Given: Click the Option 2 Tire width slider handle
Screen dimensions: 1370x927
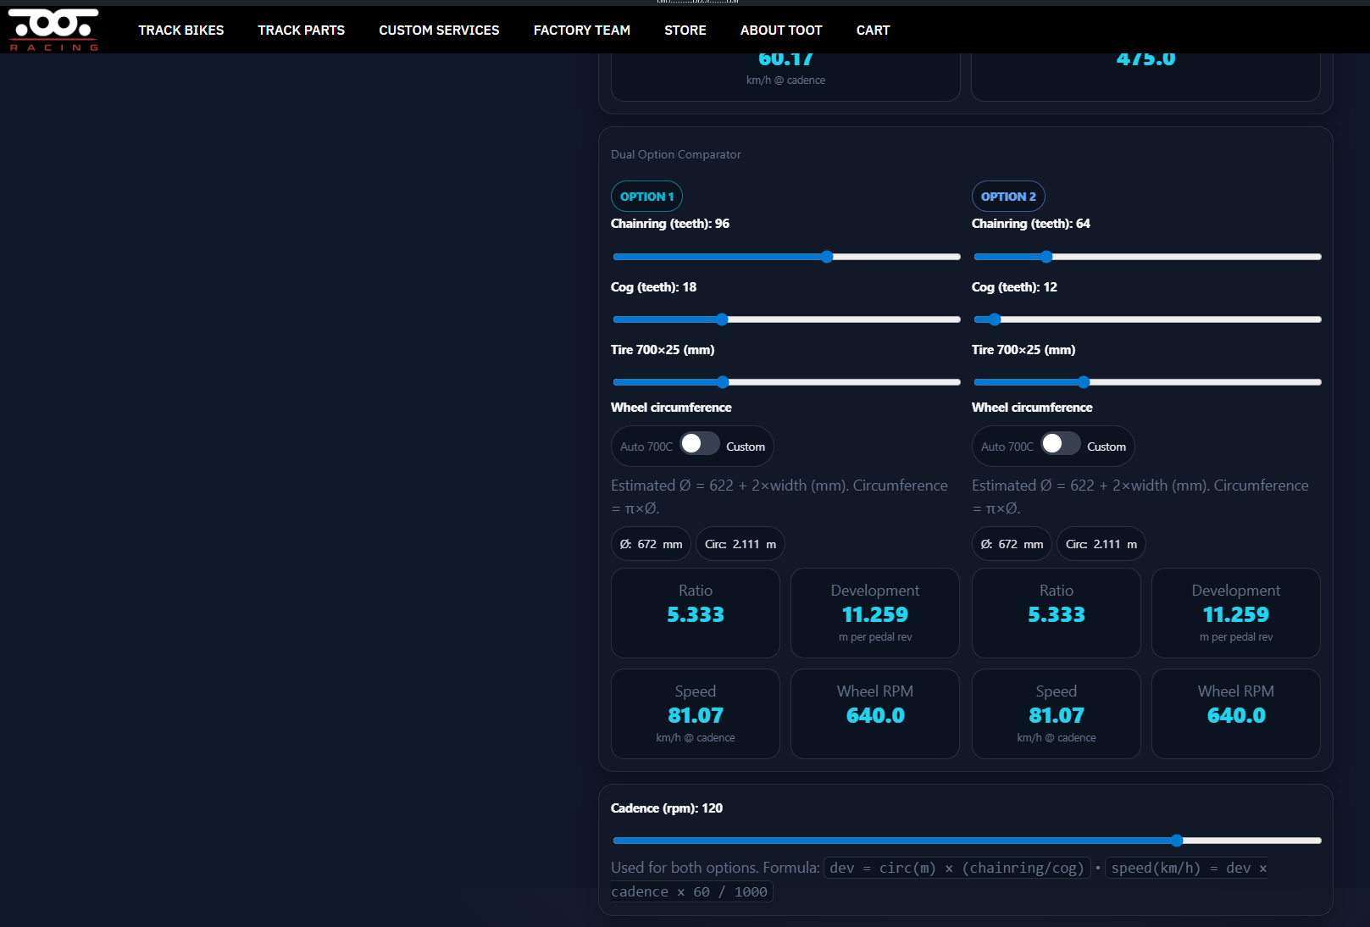Looking at the screenshot, I should (1084, 382).
